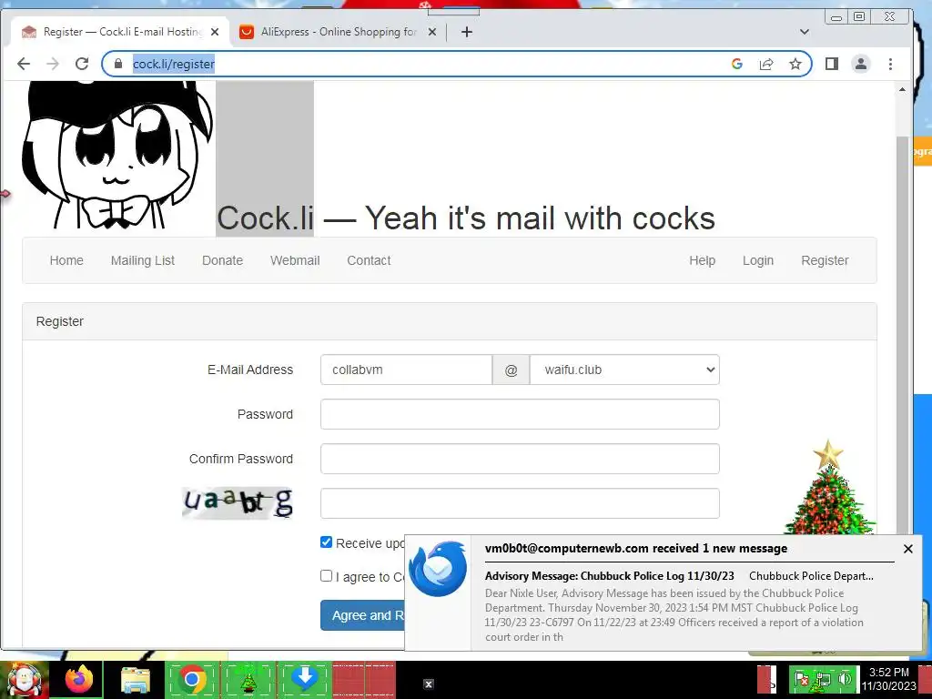The width and height of the screenshot is (932, 699).
Task: Open the Chrome profile avatar menu
Action: tap(861, 64)
